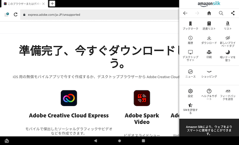Screen dimensions: 239x145
Task: Open 新しいプライベートタブ
Action: coord(228,41)
